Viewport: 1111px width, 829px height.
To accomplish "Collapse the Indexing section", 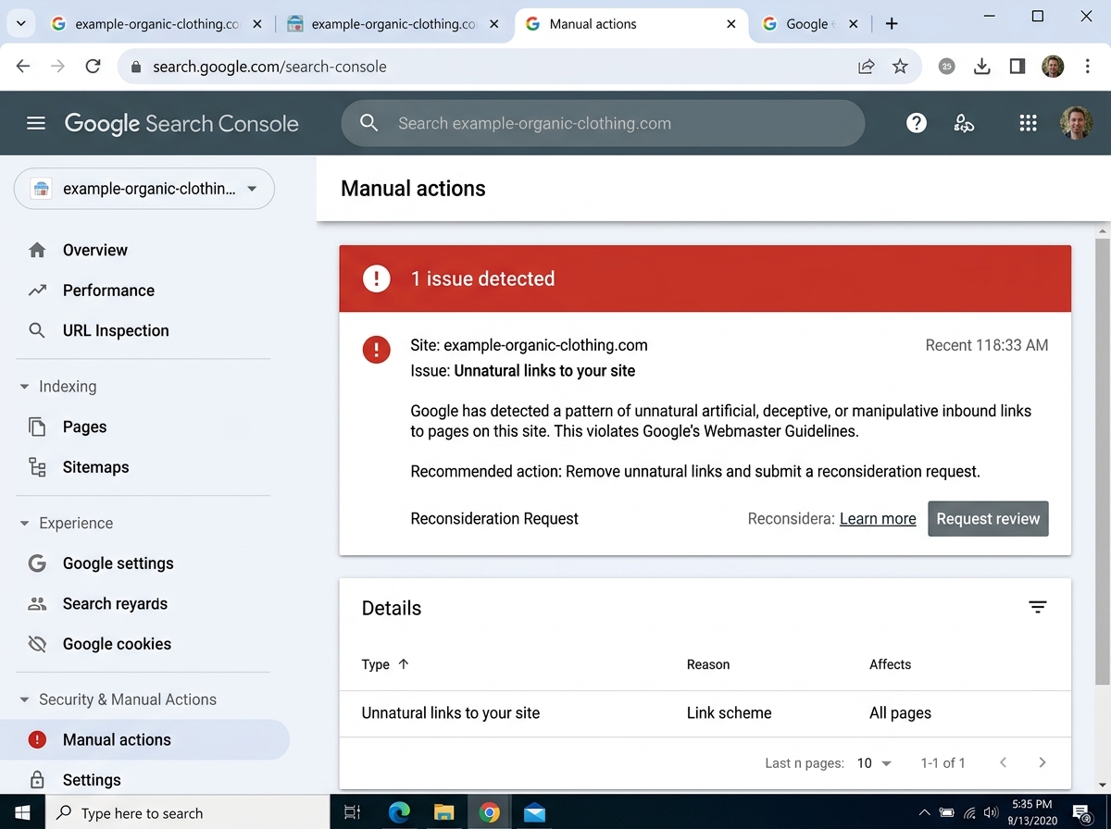I will 24,387.
